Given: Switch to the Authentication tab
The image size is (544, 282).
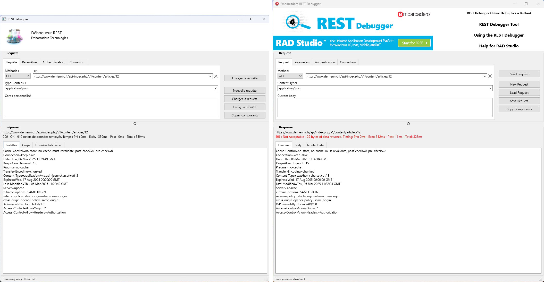Looking at the screenshot, I should [x=325, y=62].
